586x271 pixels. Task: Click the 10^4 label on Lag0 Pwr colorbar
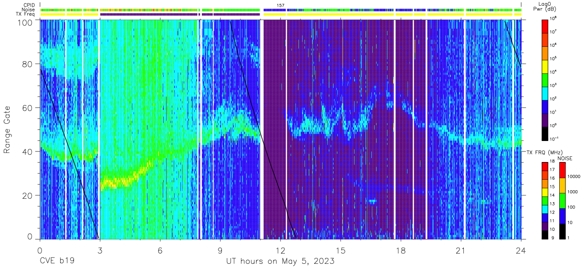click(x=554, y=72)
